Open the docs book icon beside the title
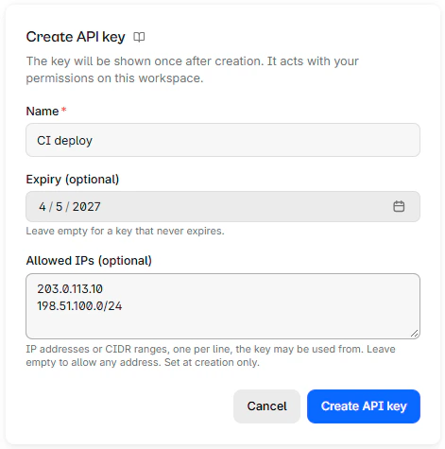 (139, 37)
